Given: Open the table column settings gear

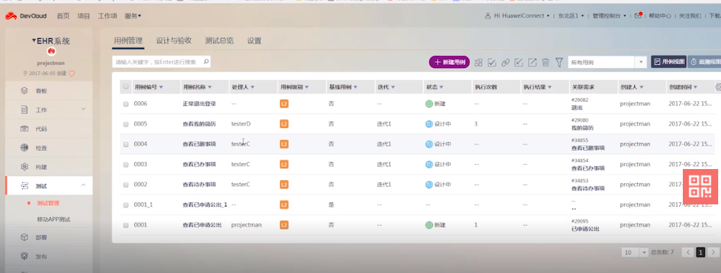Looking at the screenshot, I should pyautogui.click(x=718, y=86).
